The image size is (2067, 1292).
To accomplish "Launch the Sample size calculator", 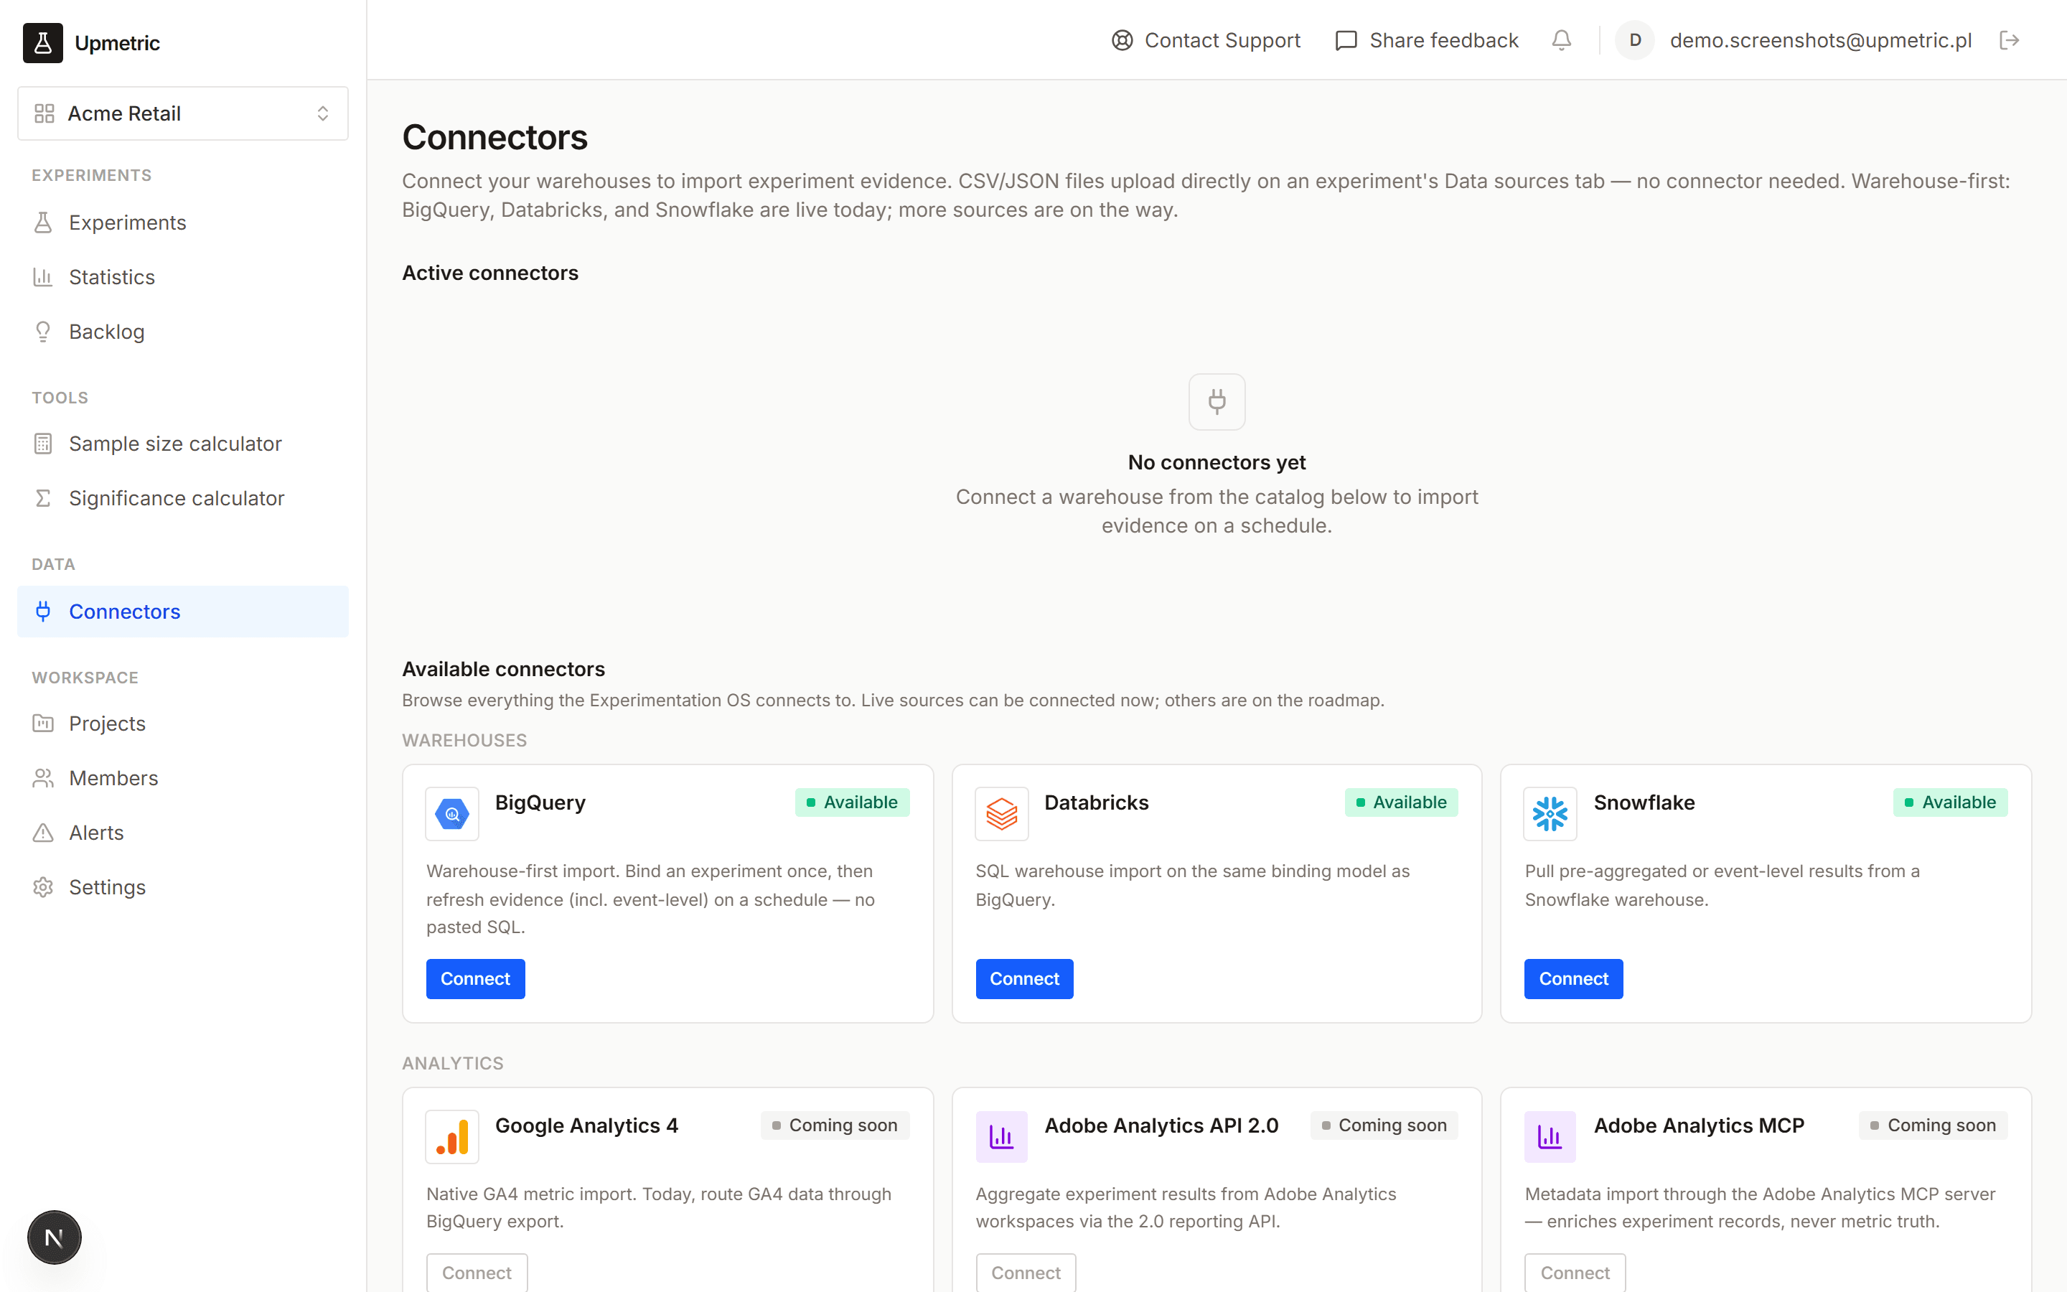I will point(183,444).
